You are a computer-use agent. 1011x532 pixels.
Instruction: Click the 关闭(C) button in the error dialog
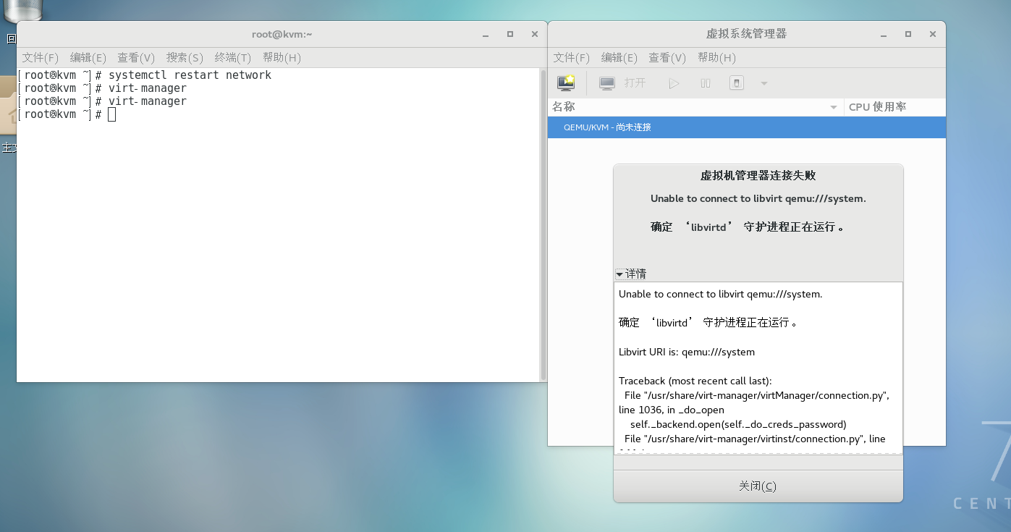coord(757,485)
